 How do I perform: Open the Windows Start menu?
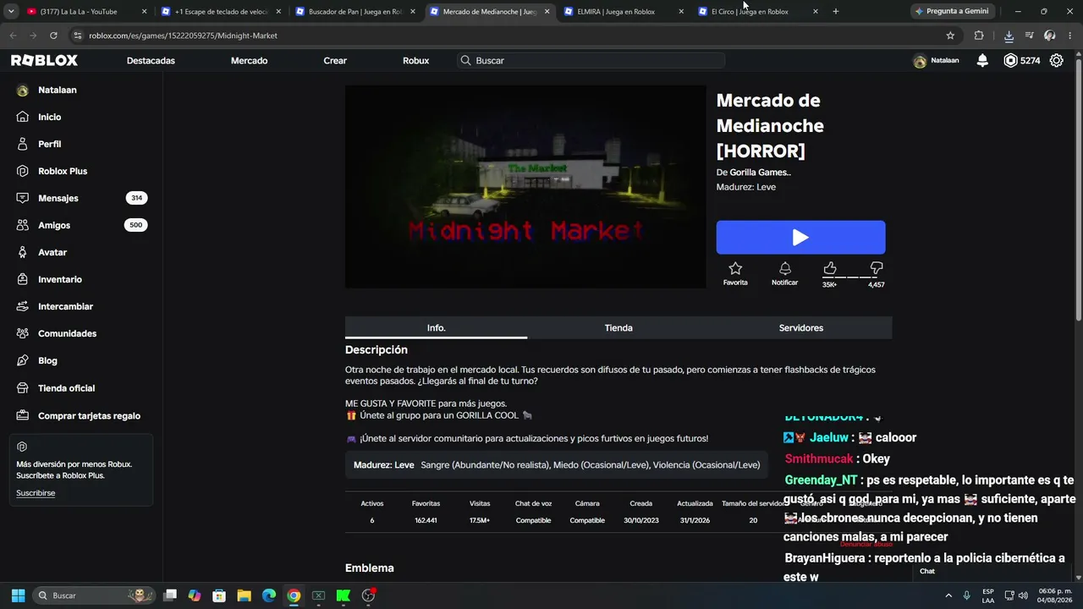[x=18, y=595]
